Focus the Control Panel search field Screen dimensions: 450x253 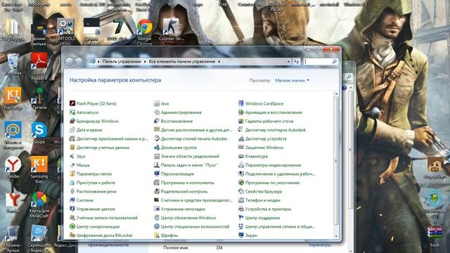tap(317, 62)
